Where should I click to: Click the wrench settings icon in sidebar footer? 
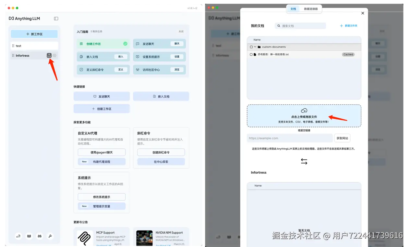pos(50,236)
